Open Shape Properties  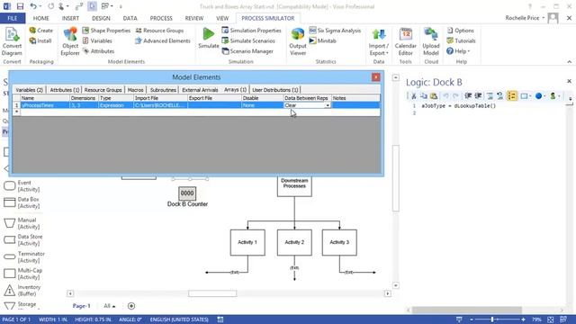pyautogui.click(x=106, y=31)
